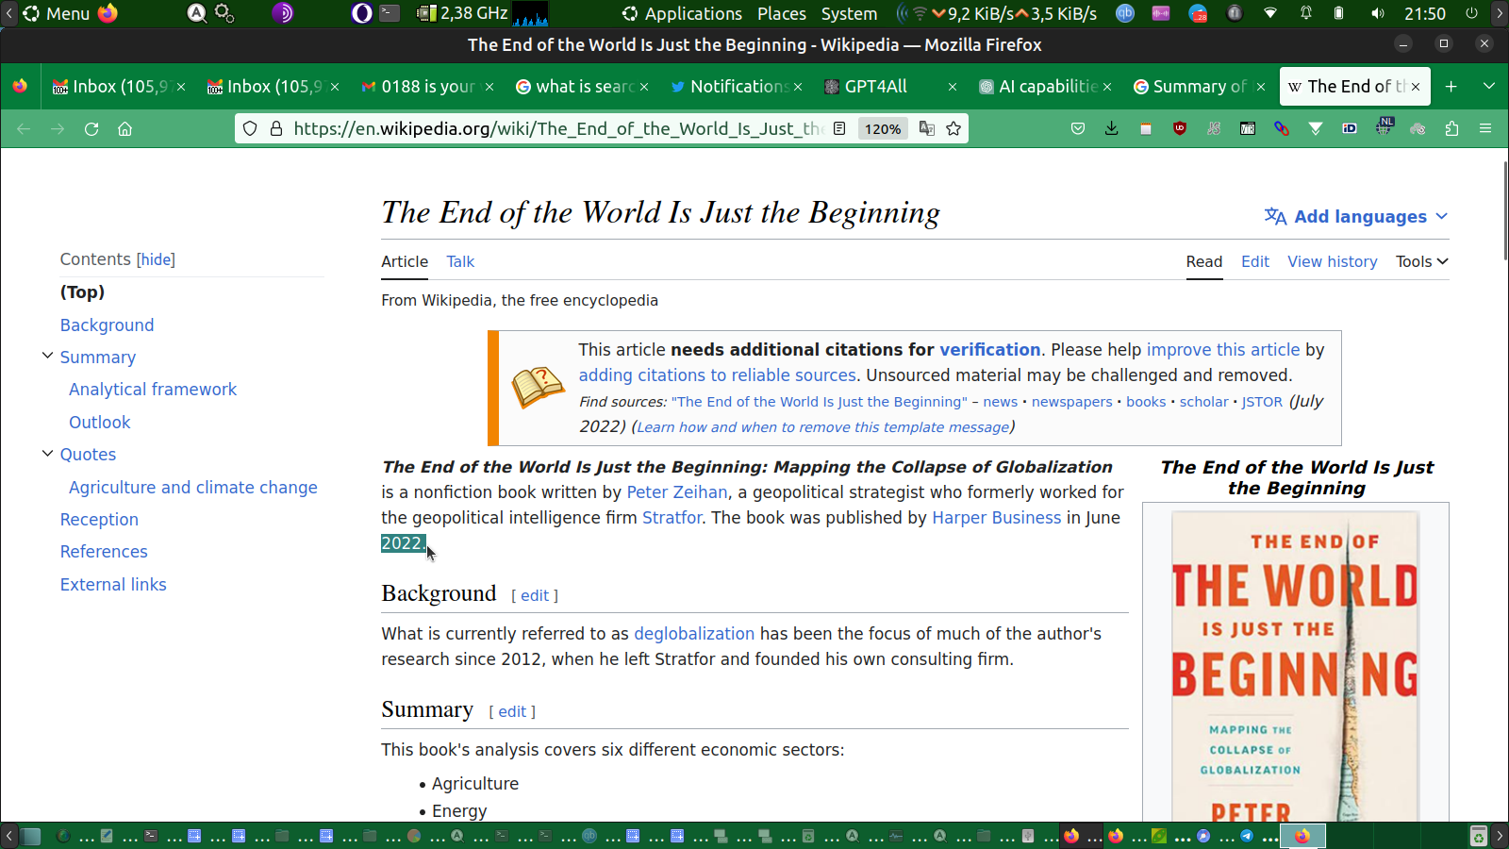1509x849 pixels.
Task: Switch to 'what is search' Google tab
Action: tap(583, 87)
